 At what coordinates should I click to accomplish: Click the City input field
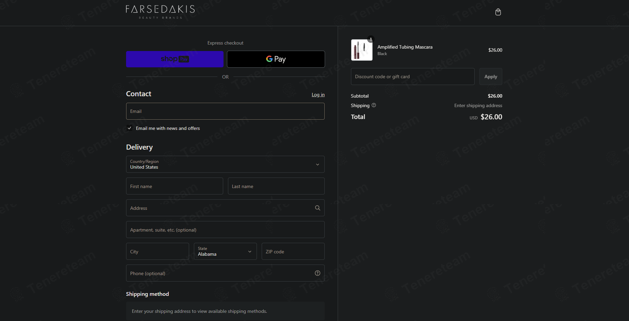(157, 251)
